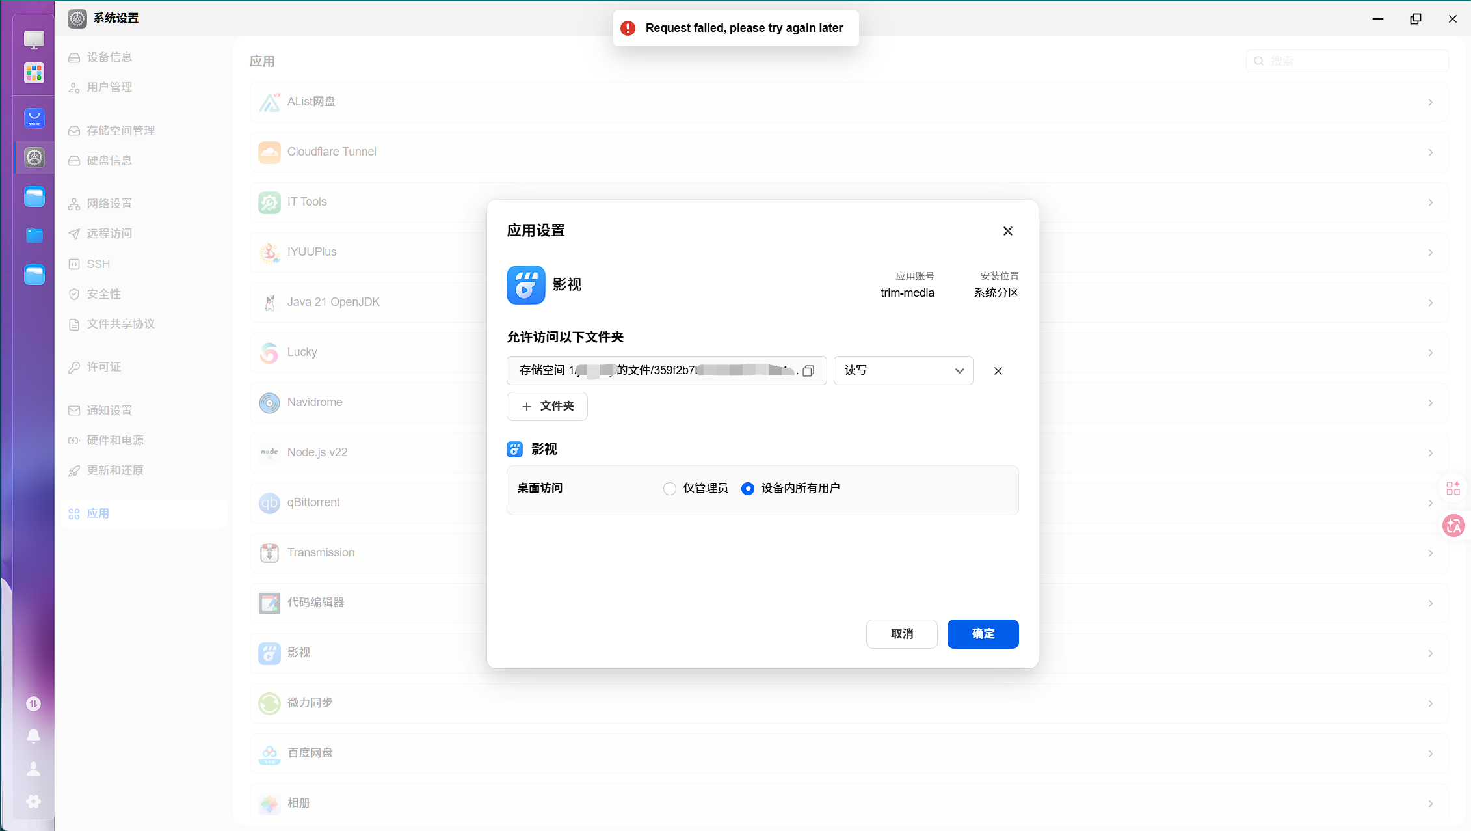This screenshot has height=831, width=1471.
Task: Open the settings gear at dock bottom
Action: 34,802
